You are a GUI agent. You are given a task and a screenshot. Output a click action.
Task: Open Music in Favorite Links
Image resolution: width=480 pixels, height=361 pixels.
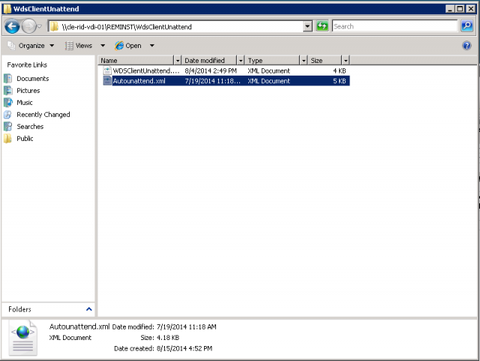pyautogui.click(x=25, y=103)
